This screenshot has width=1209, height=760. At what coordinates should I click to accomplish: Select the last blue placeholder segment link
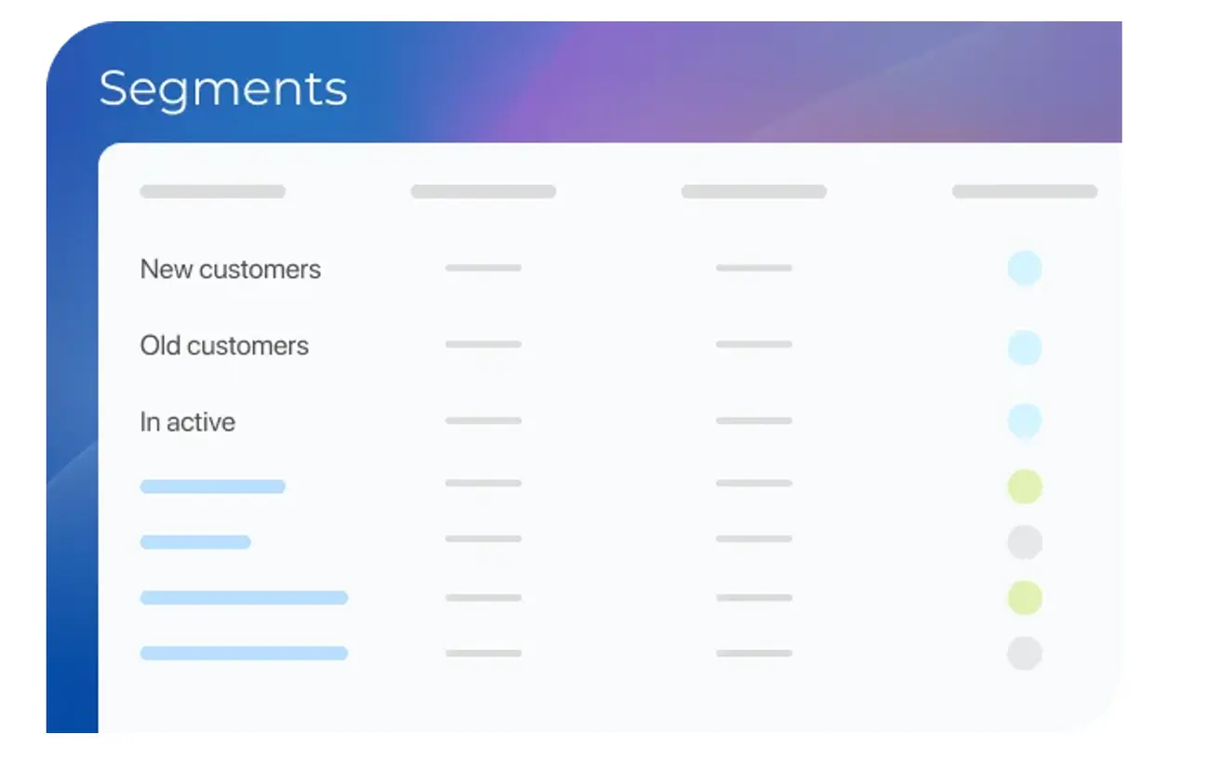click(244, 653)
